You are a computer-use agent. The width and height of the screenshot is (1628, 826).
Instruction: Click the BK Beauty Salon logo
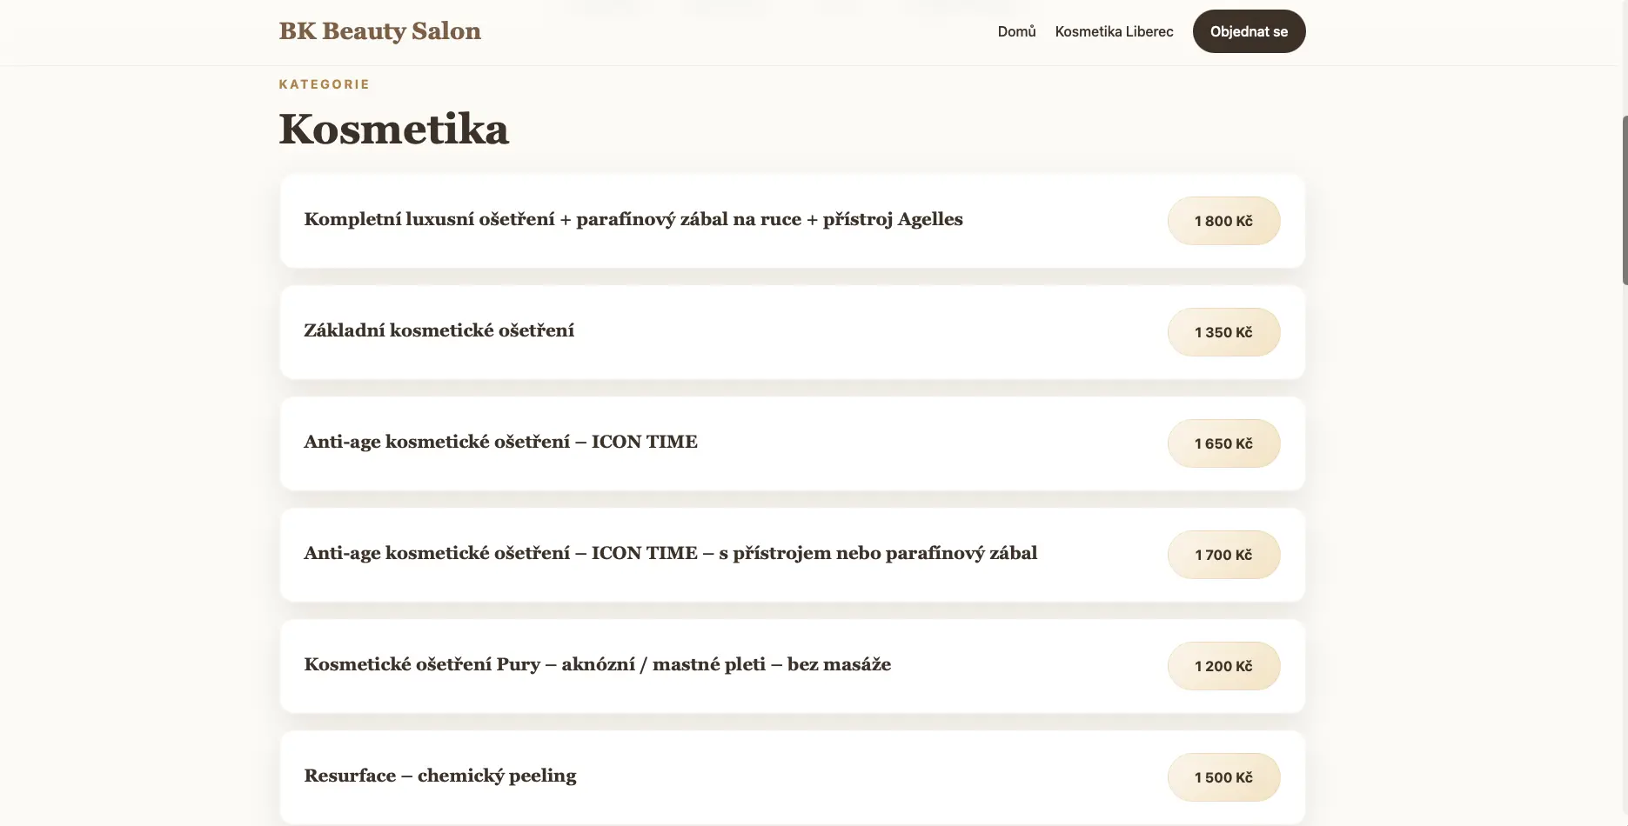coord(379,31)
